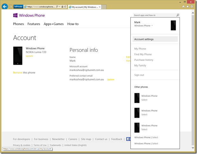
Task: Click the phone image beside Mark
Action: (173, 25)
